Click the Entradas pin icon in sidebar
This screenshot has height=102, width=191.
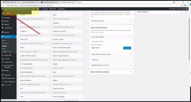[x=2, y=18]
